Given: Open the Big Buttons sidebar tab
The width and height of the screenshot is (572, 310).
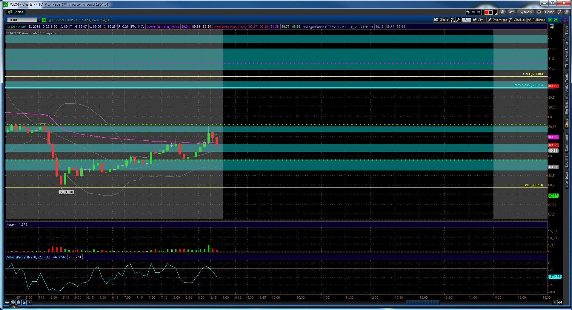Looking at the screenshot, I should tap(566, 106).
